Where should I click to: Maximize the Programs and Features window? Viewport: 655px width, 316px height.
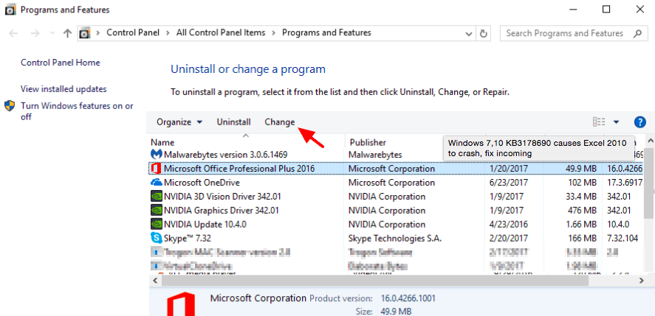click(606, 9)
